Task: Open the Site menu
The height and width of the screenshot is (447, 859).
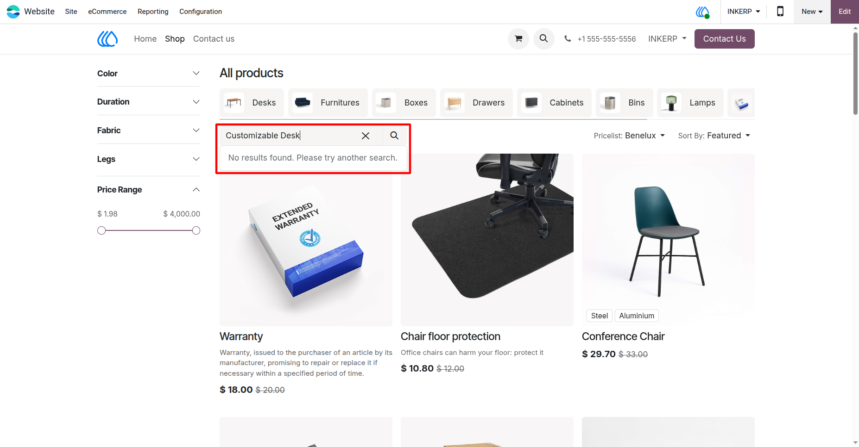Action: pos(71,12)
